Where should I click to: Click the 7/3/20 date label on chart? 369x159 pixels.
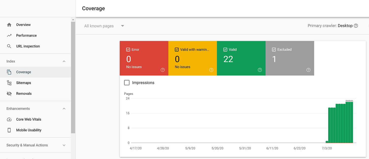[x=327, y=148]
